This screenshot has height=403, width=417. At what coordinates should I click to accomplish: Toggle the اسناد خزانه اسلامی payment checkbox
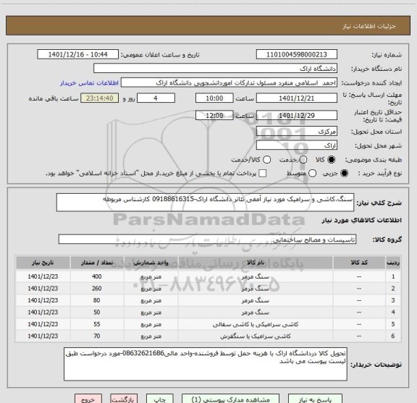[263, 174]
